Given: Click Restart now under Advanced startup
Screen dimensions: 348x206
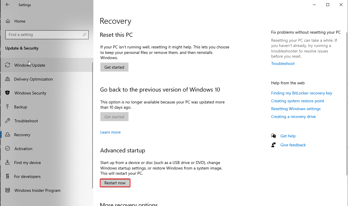Looking at the screenshot, I should coord(115,183).
